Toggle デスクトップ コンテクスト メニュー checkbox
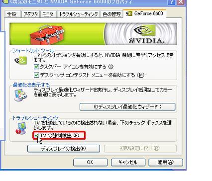Image resolution: width=212 pixels, height=181 pixels. point(36,75)
